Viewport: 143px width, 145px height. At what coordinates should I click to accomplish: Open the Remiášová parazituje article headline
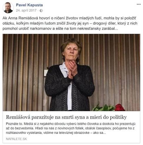pyautogui.click(x=66, y=117)
